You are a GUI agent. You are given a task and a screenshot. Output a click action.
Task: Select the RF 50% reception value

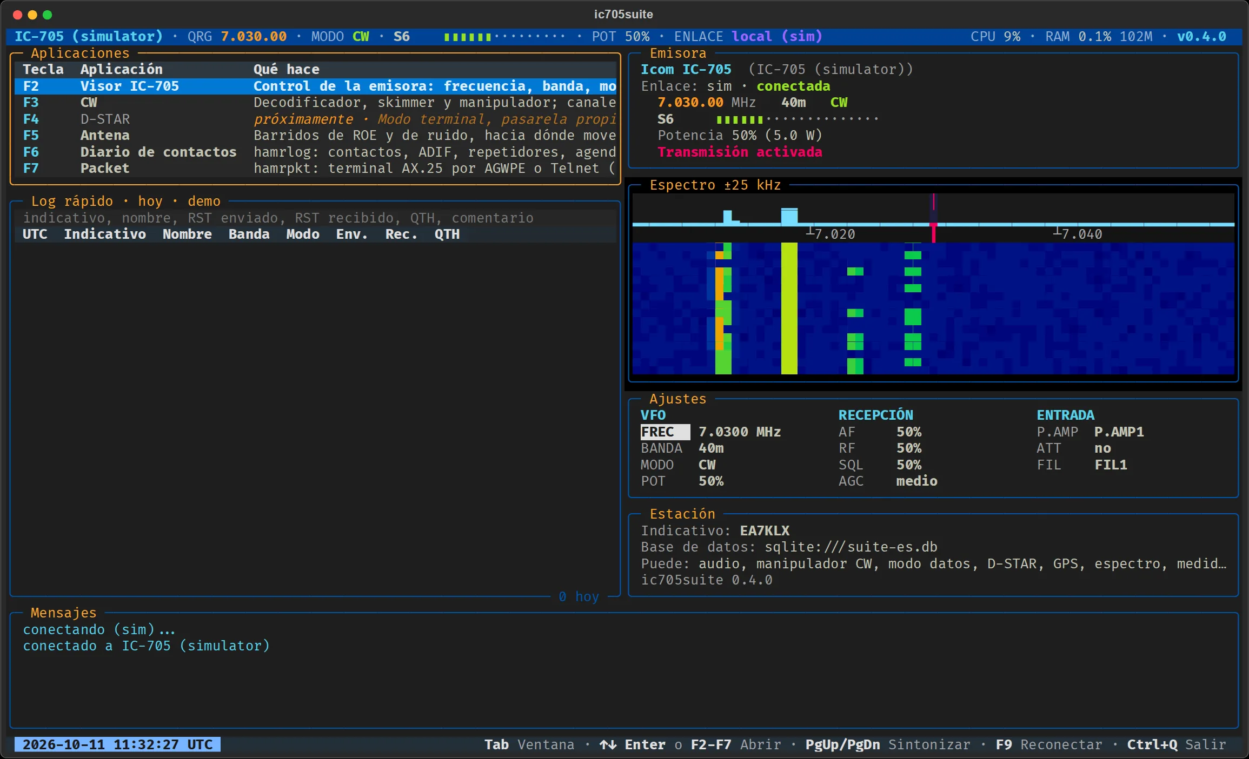[x=880, y=448]
